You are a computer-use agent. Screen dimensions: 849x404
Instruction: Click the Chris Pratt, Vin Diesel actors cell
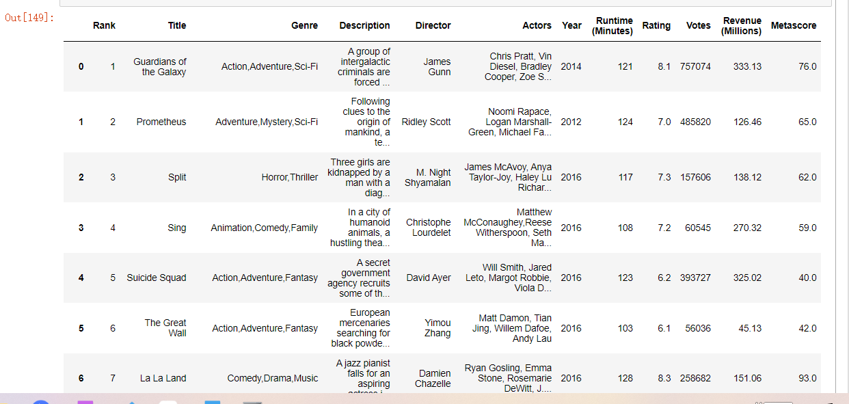[518, 66]
